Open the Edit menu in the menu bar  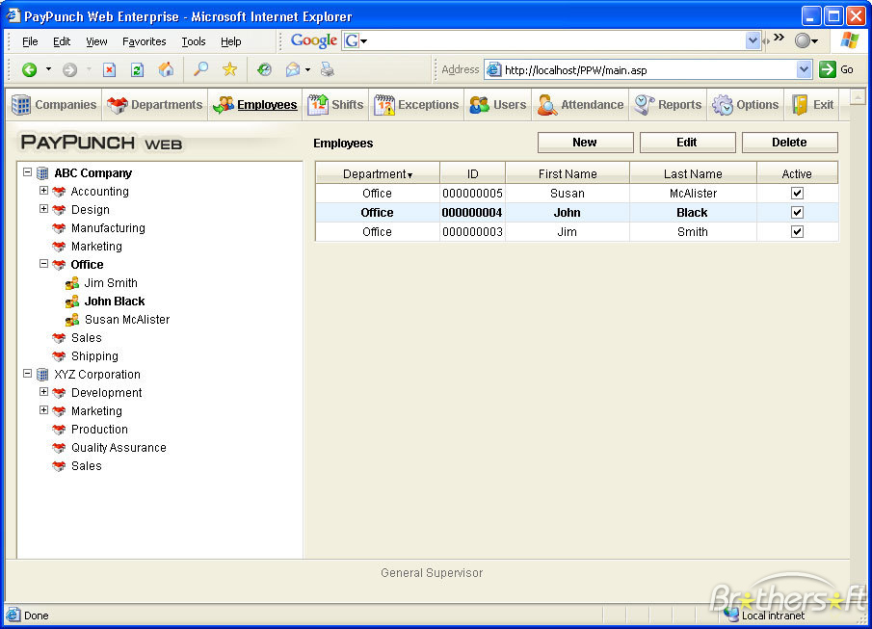[62, 41]
